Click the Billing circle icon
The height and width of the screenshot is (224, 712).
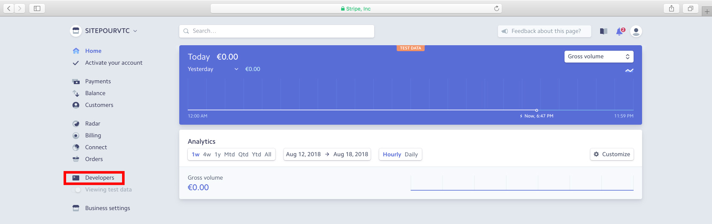[76, 136]
